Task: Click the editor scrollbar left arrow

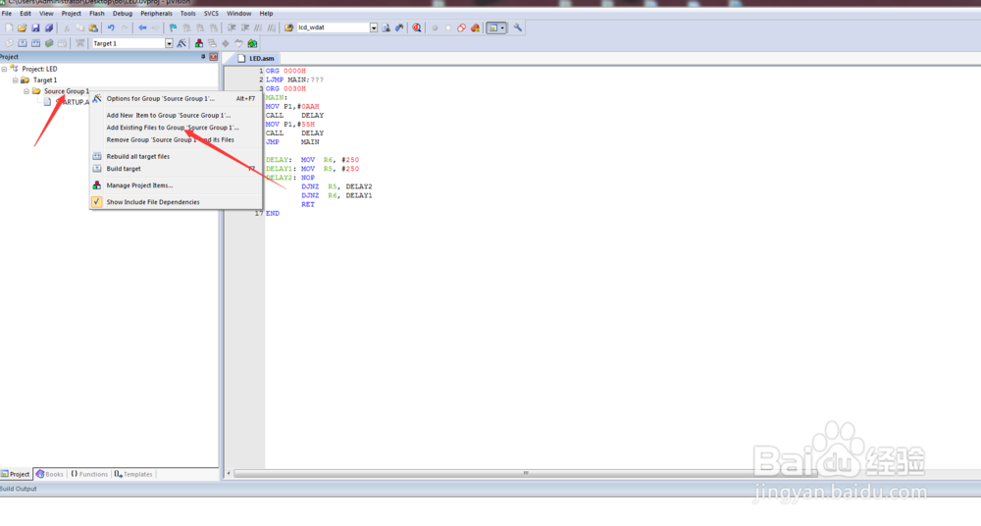Action: coord(229,473)
